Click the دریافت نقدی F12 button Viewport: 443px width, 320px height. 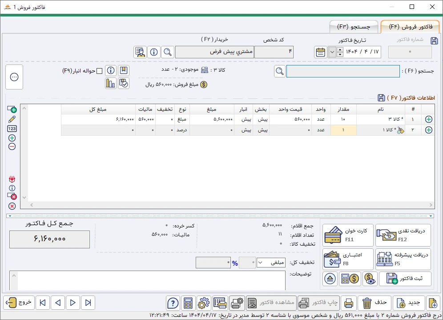pos(403,235)
